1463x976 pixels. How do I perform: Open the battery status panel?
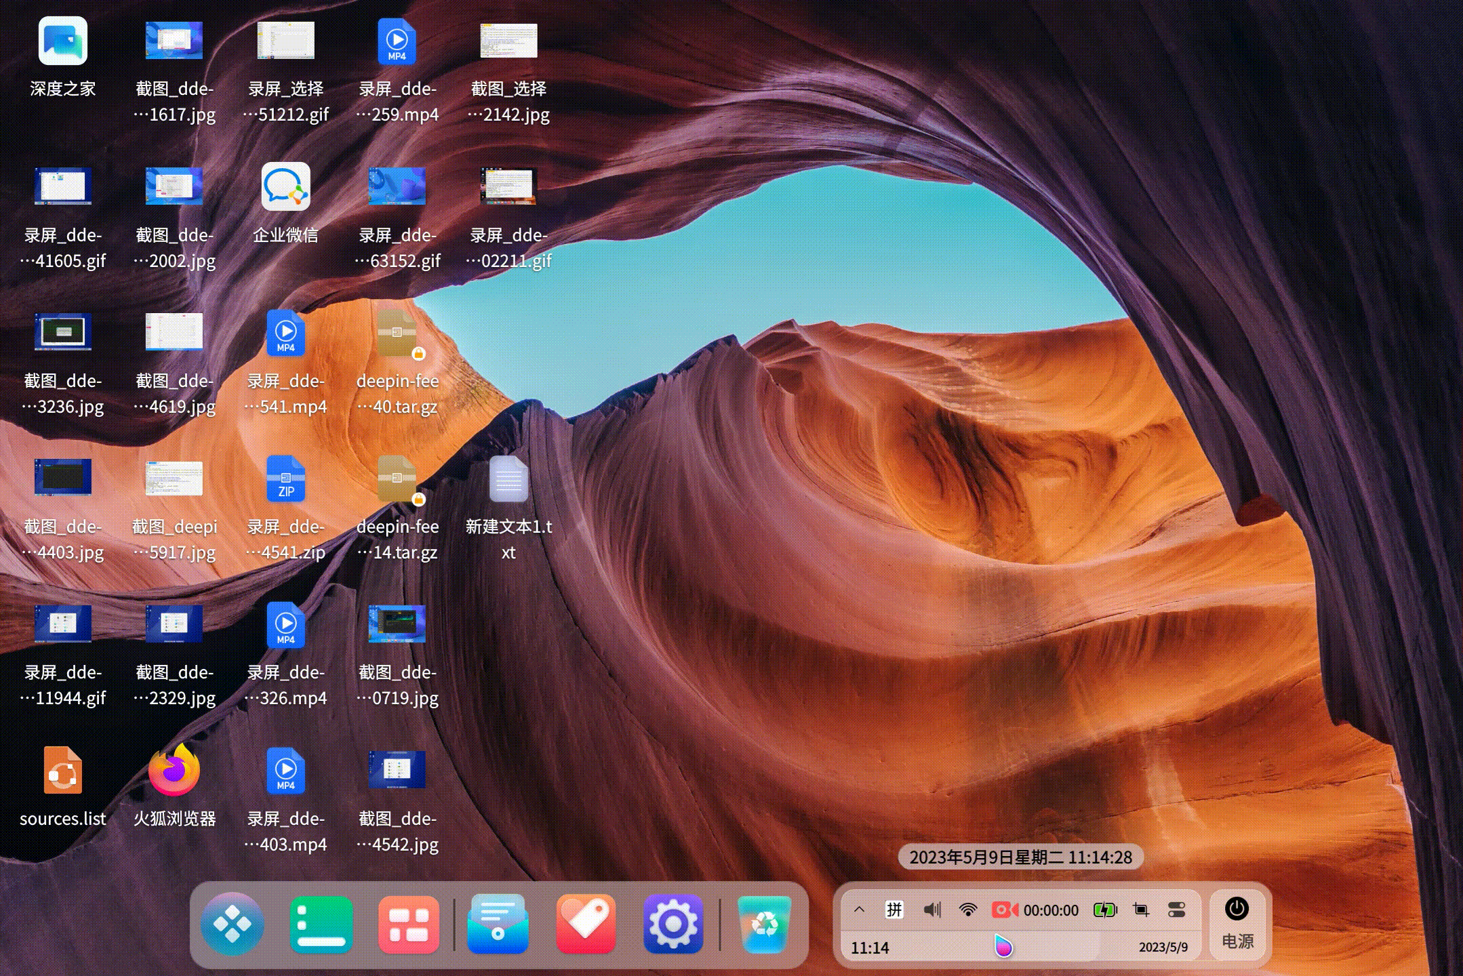pyautogui.click(x=1105, y=910)
